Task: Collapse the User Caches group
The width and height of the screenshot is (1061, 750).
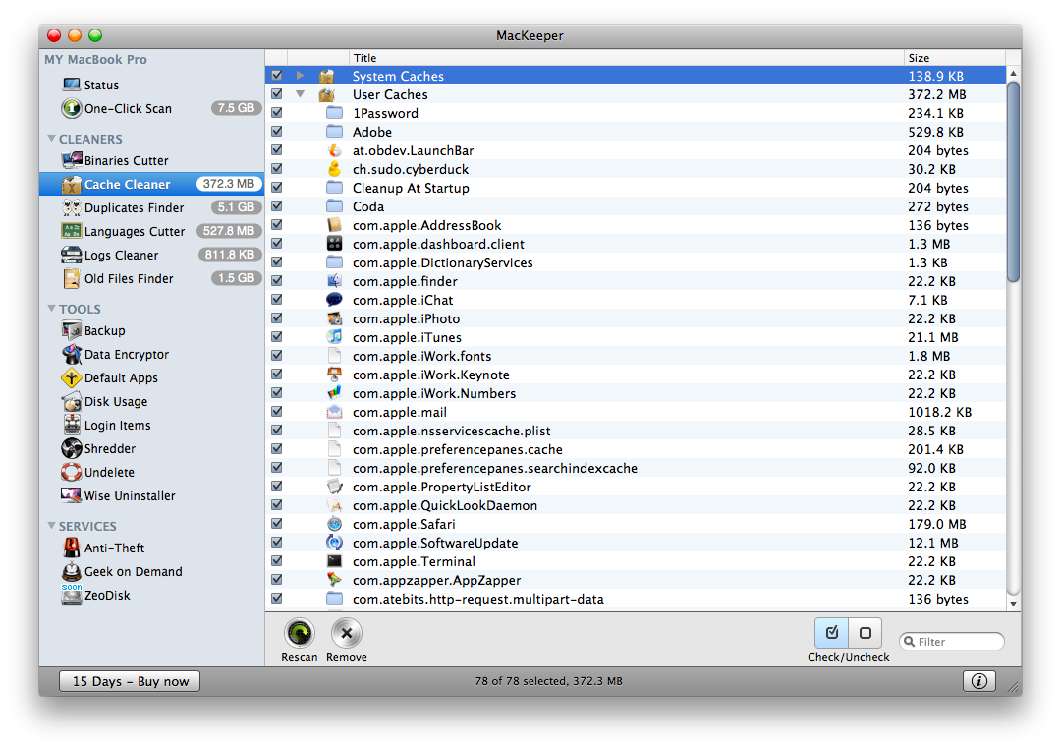Action: click(x=300, y=94)
